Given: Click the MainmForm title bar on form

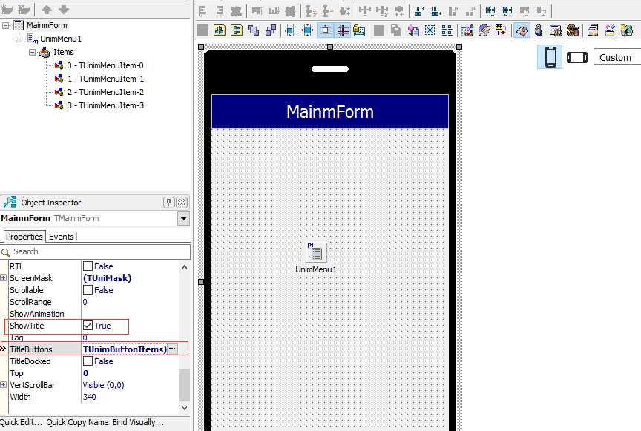Looking at the screenshot, I should (330, 111).
